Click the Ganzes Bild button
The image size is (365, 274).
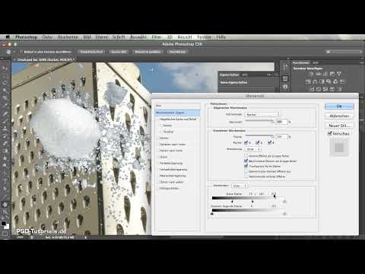coord(119,52)
